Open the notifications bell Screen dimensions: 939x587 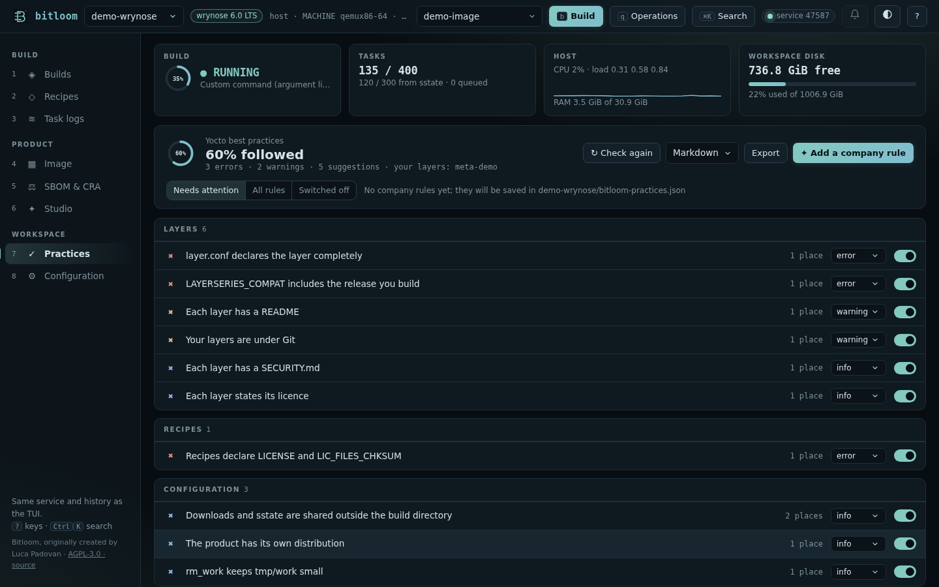click(855, 16)
